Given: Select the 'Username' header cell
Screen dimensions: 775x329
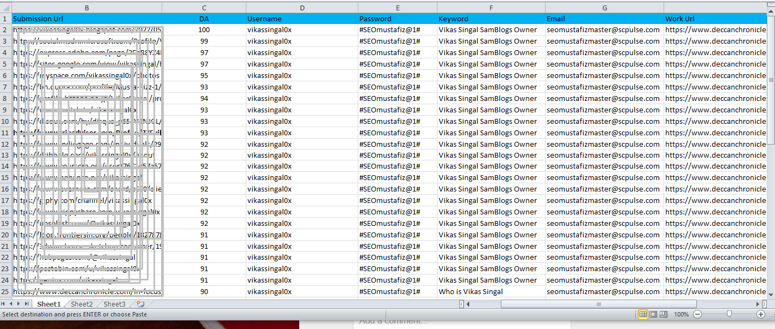Looking at the screenshot, I should point(302,19).
